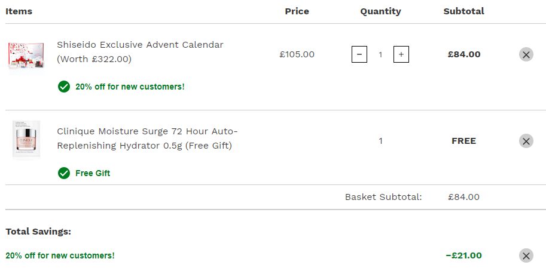
Task: Remove Shiseido Advent Calendar from basket
Action: pos(526,54)
